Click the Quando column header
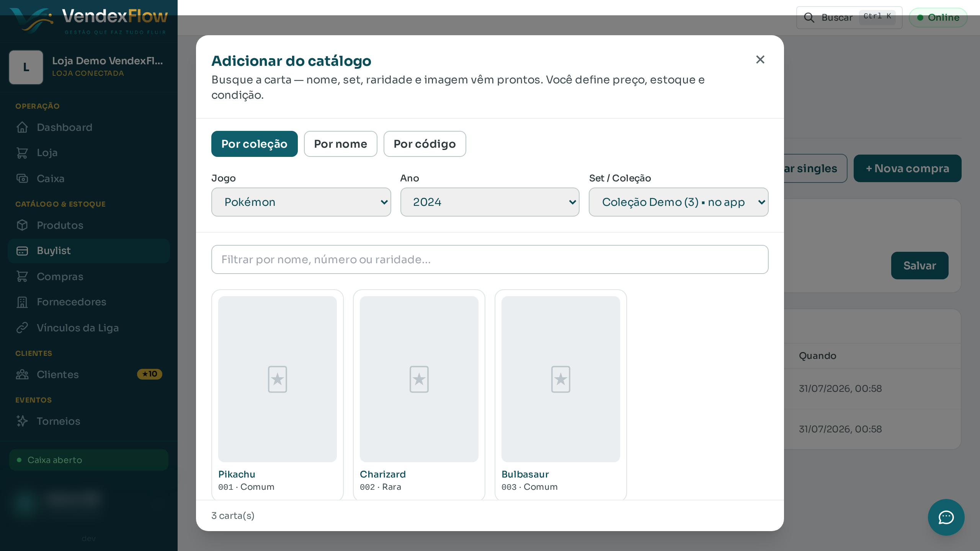The image size is (980, 551). 818,356
